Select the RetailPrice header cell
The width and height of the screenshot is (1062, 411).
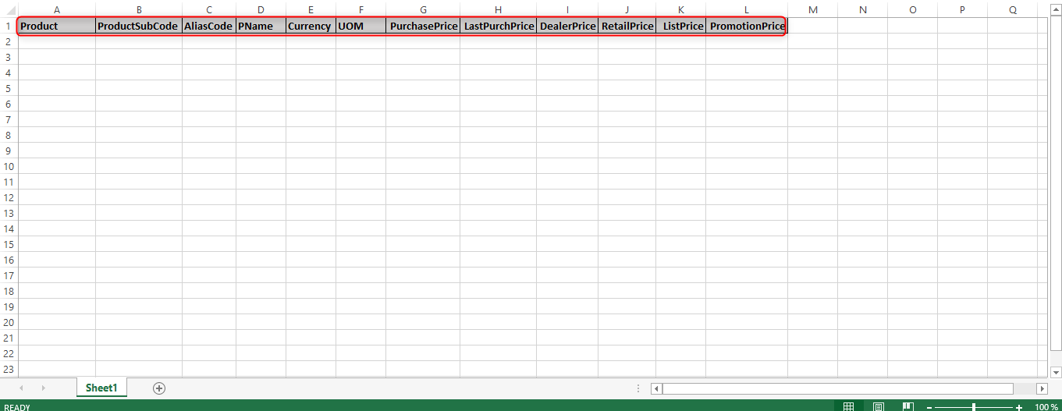pos(627,26)
